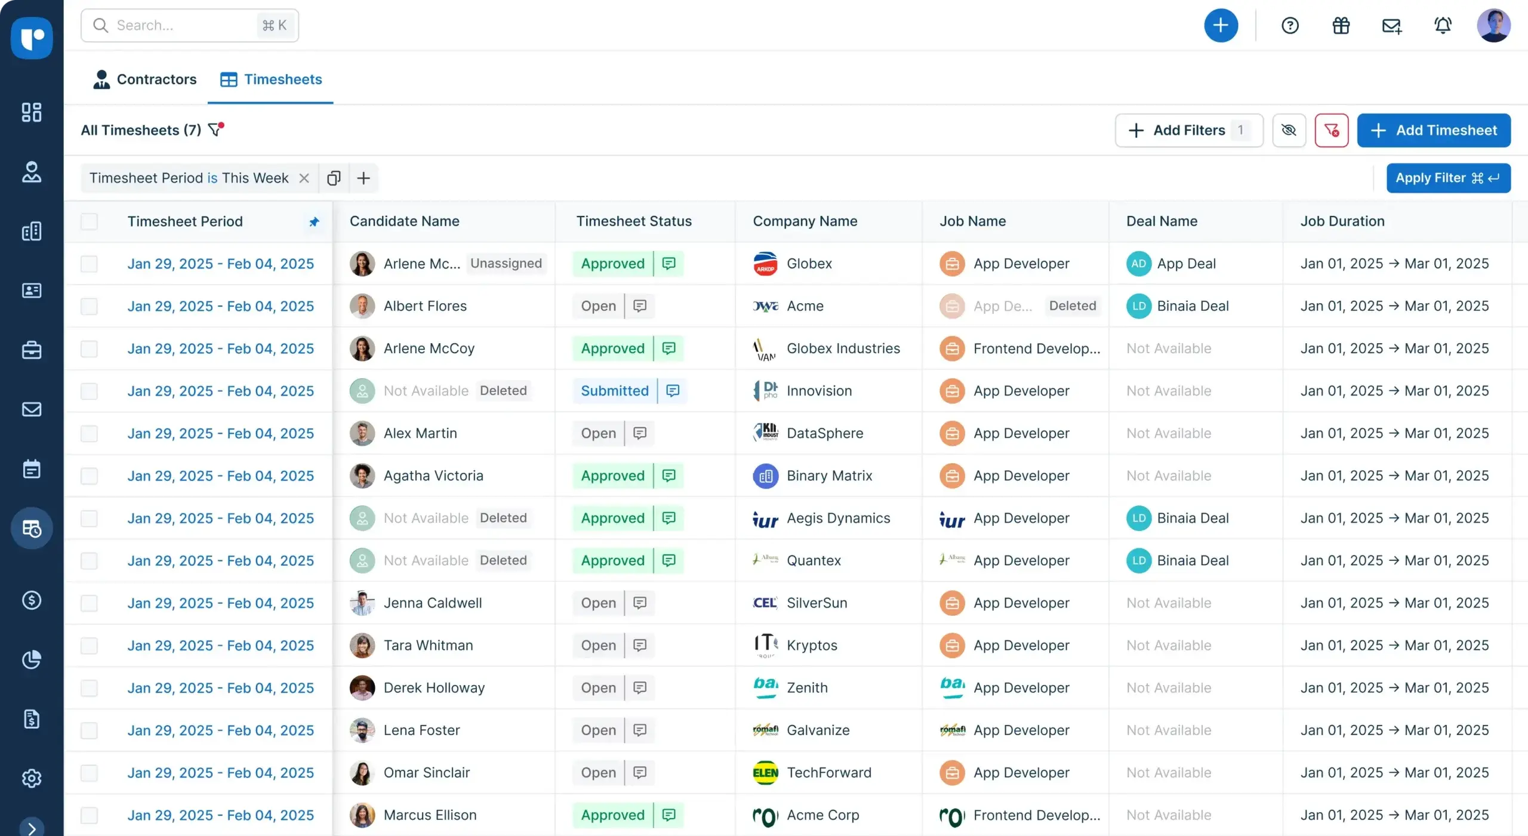Open the Calendar sidebar icon

(x=31, y=469)
